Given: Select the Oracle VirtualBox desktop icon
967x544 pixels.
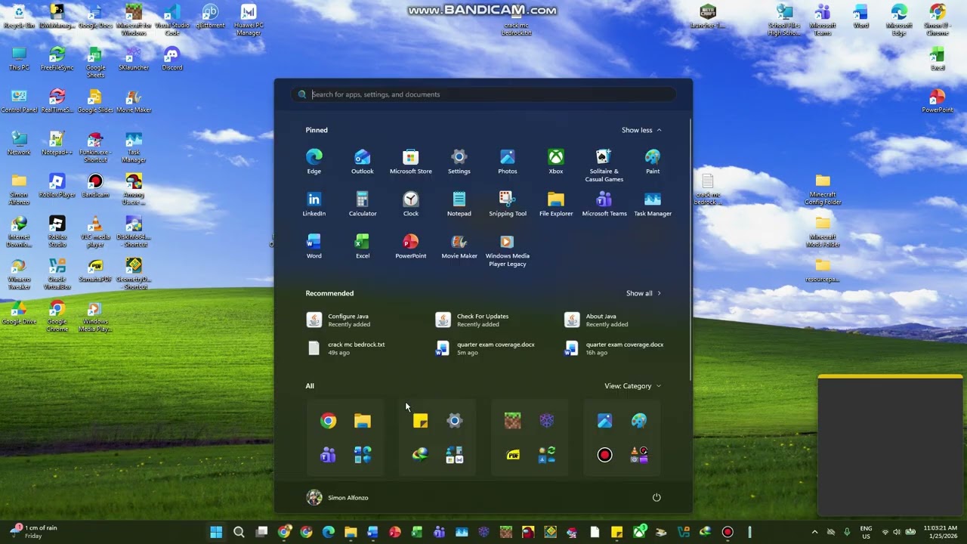Looking at the screenshot, I should 57,274.
